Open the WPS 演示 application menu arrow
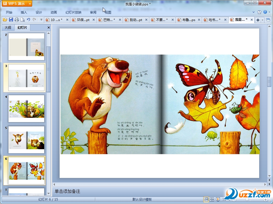 30,3
